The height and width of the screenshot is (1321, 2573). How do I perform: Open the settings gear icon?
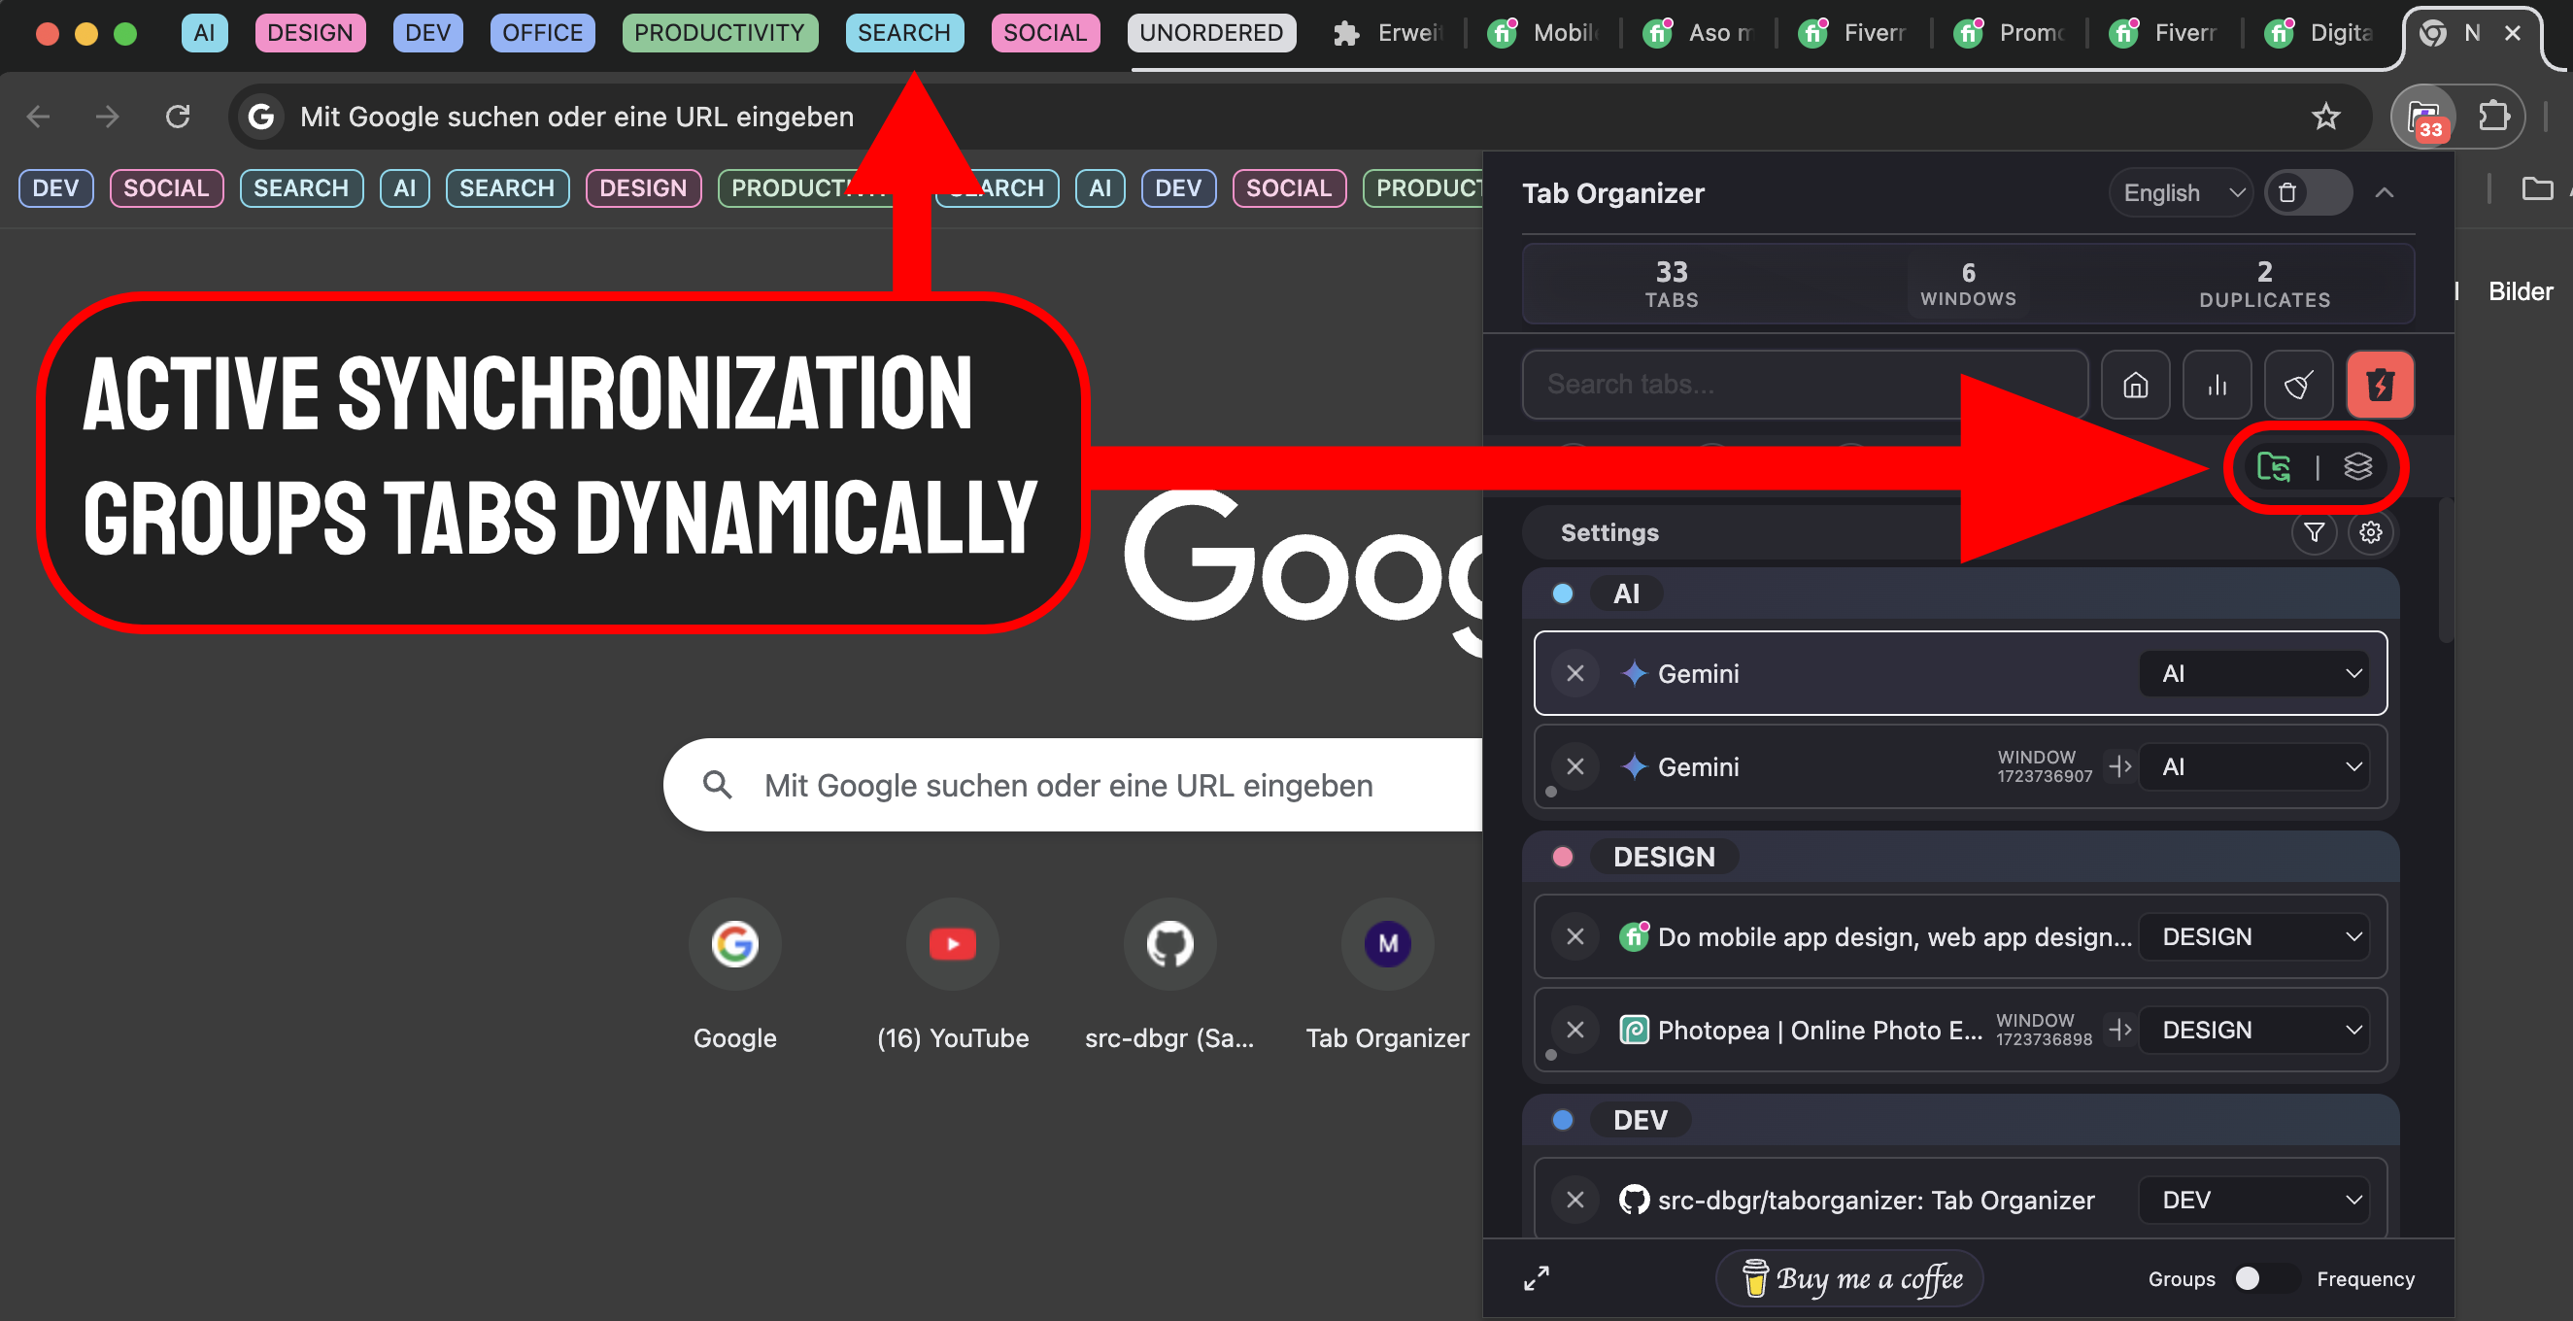tap(2372, 532)
